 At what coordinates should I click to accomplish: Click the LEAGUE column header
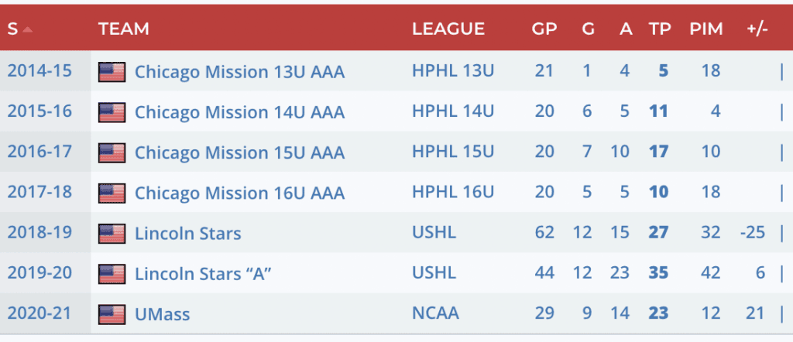[448, 29]
